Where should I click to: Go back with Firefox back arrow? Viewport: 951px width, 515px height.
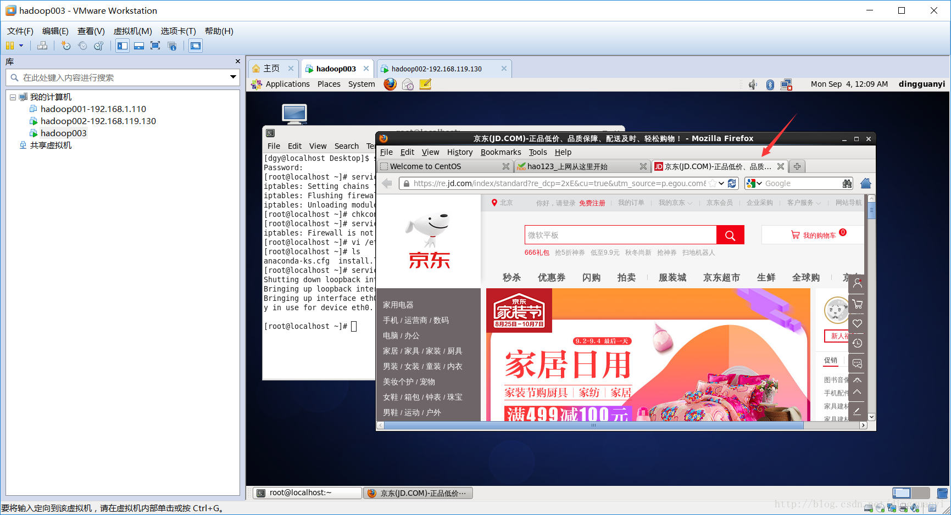[387, 183]
